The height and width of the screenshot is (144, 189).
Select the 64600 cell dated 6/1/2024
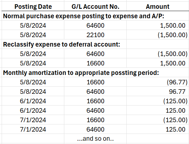click(95, 110)
